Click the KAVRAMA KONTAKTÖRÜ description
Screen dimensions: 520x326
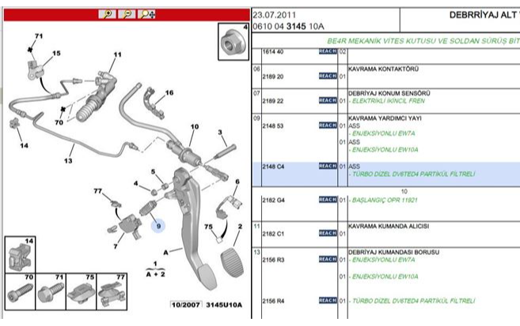tap(383, 69)
